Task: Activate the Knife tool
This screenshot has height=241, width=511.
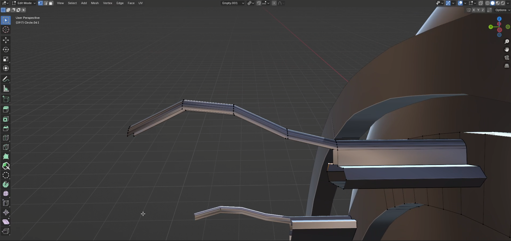Action: click(x=6, y=147)
